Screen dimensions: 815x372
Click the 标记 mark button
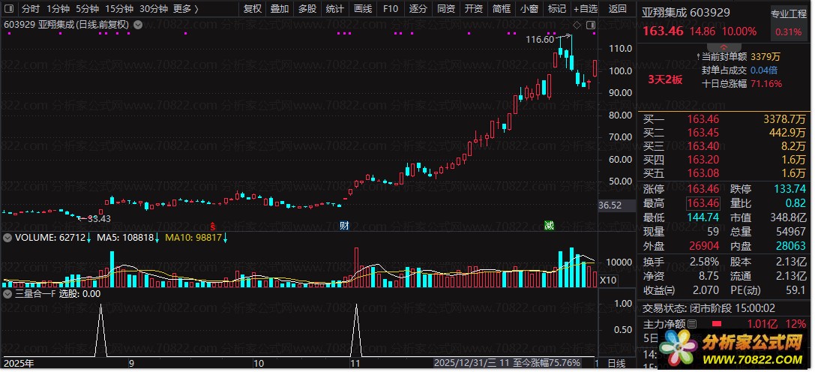tap(556, 8)
